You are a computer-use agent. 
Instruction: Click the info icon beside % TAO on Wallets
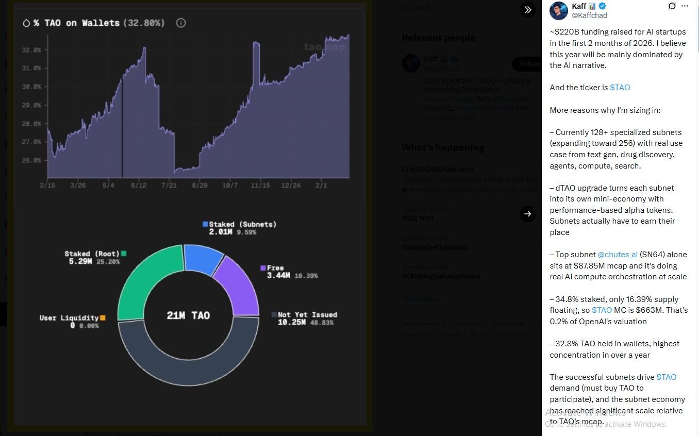pyautogui.click(x=180, y=23)
